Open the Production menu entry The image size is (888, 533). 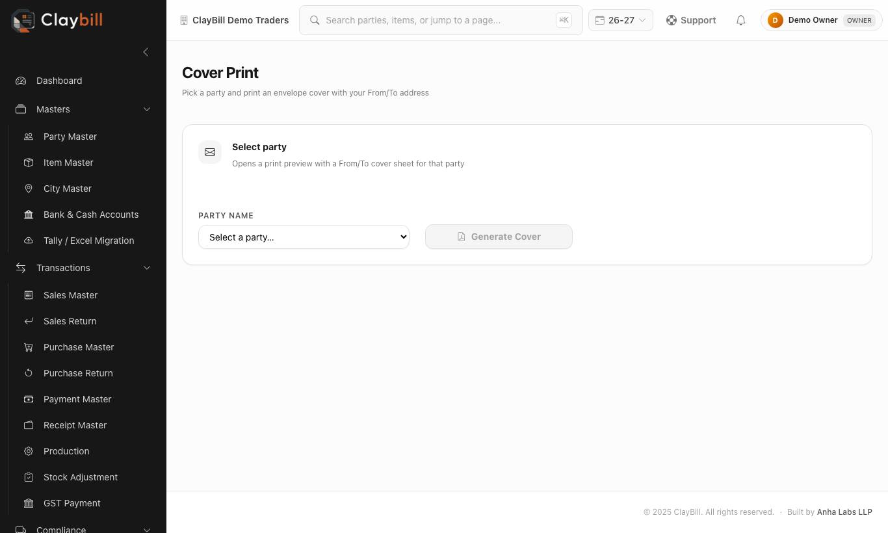pyautogui.click(x=86, y=451)
